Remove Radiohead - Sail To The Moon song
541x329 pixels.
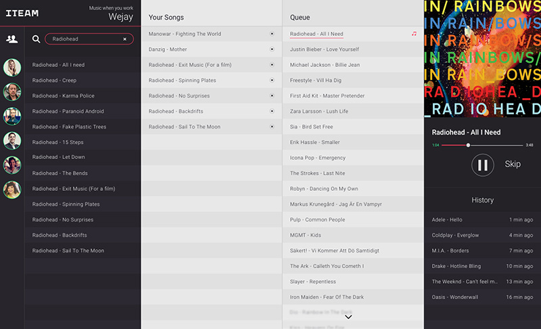[272, 127]
